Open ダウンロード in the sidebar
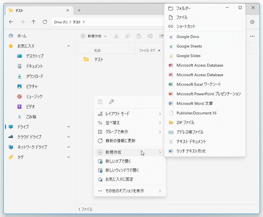The width and height of the screenshot is (263, 217). (40, 76)
